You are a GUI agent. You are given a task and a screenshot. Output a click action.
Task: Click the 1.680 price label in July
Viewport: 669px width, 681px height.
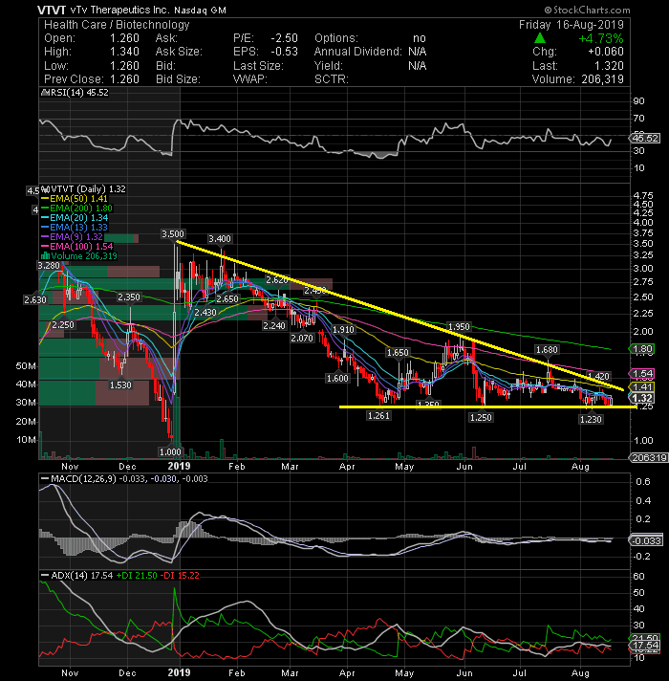(547, 350)
